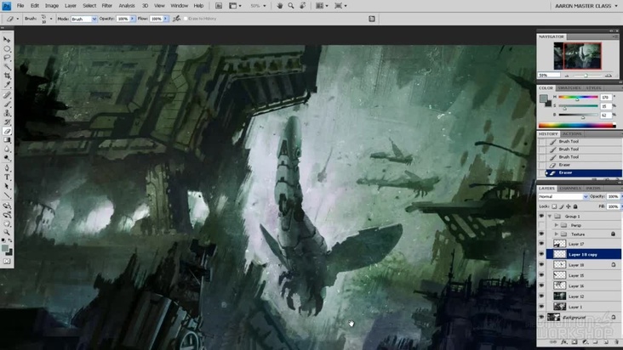
Task: Open the Layer menu
Action: [71, 6]
